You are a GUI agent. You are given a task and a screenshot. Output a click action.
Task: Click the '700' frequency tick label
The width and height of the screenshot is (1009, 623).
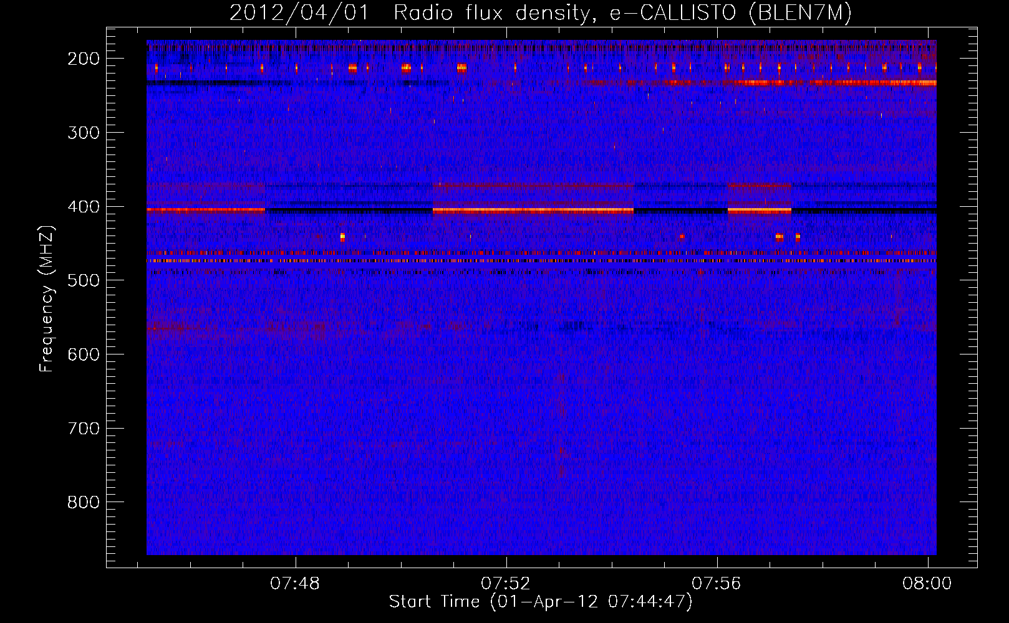tap(84, 429)
